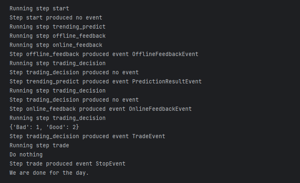
Task: Click the "Step start produced no event" line
Action: point(56,17)
